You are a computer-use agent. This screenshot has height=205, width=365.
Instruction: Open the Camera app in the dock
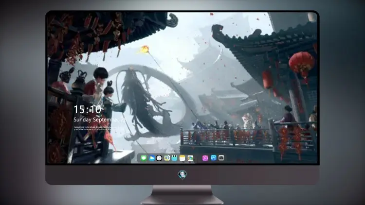tap(221, 158)
